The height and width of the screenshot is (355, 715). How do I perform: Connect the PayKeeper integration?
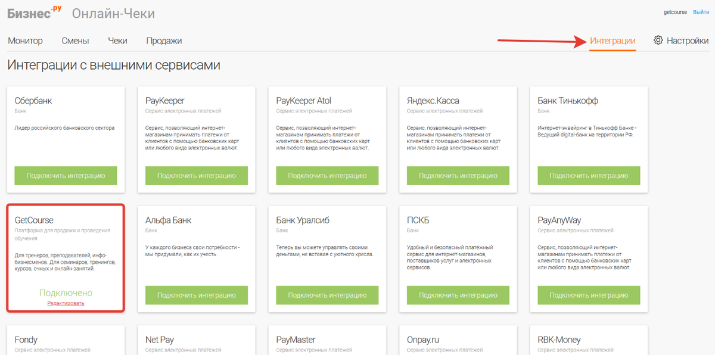(x=197, y=176)
